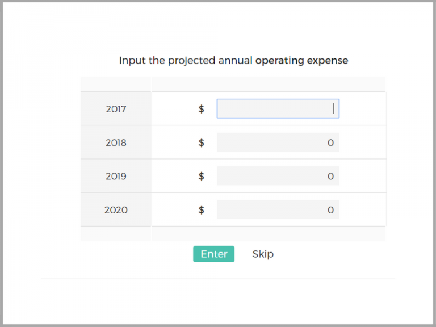The width and height of the screenshot is (436, 327).
Task: Focus the 2018 expense amount field
Action: [x=278, y=142]
